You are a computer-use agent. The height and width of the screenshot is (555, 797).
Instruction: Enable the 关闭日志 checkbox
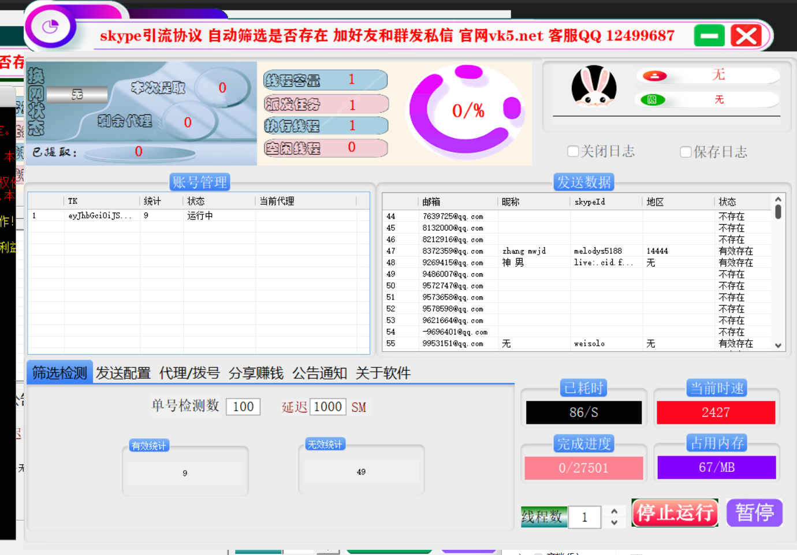tap(573, 151)
